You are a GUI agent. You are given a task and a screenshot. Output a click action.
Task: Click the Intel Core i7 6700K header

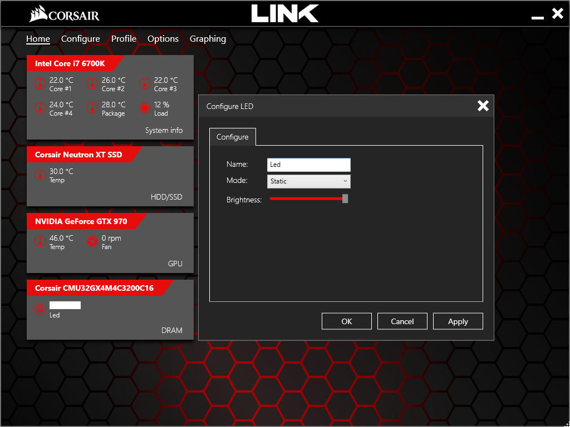(x=70, y=64)
